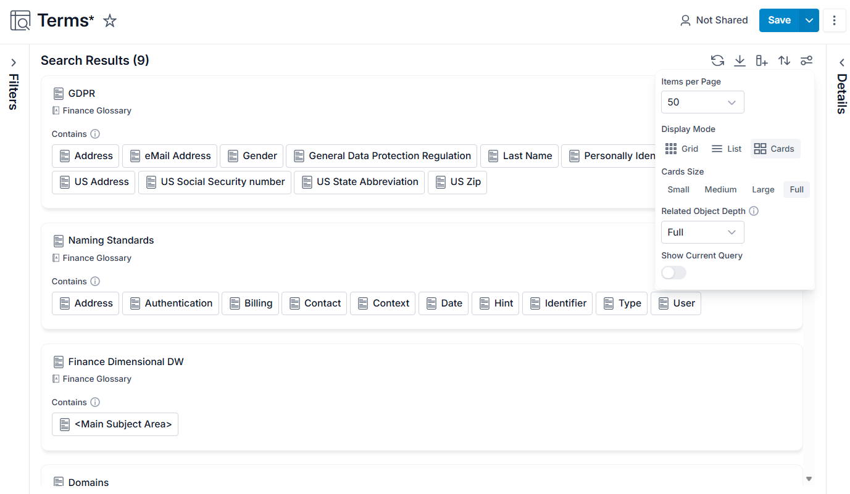This screenshot has width=850, height=494.
Task: Enable the Show Current Query switch
Action: pyautogui.click(x=673, y=273)
